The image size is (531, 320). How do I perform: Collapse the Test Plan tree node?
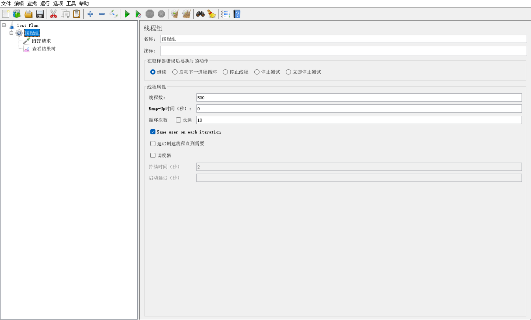4,25
